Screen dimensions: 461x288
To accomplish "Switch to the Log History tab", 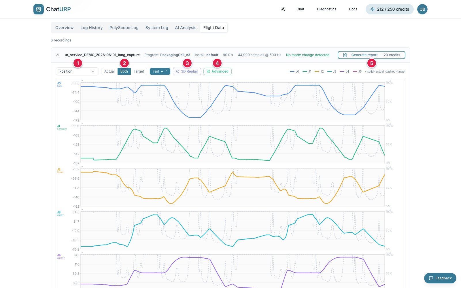I will [x=92, y=28].
